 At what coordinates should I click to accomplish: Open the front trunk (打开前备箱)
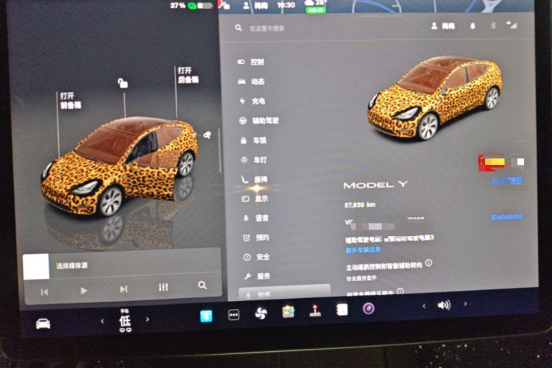coord(71,101)
